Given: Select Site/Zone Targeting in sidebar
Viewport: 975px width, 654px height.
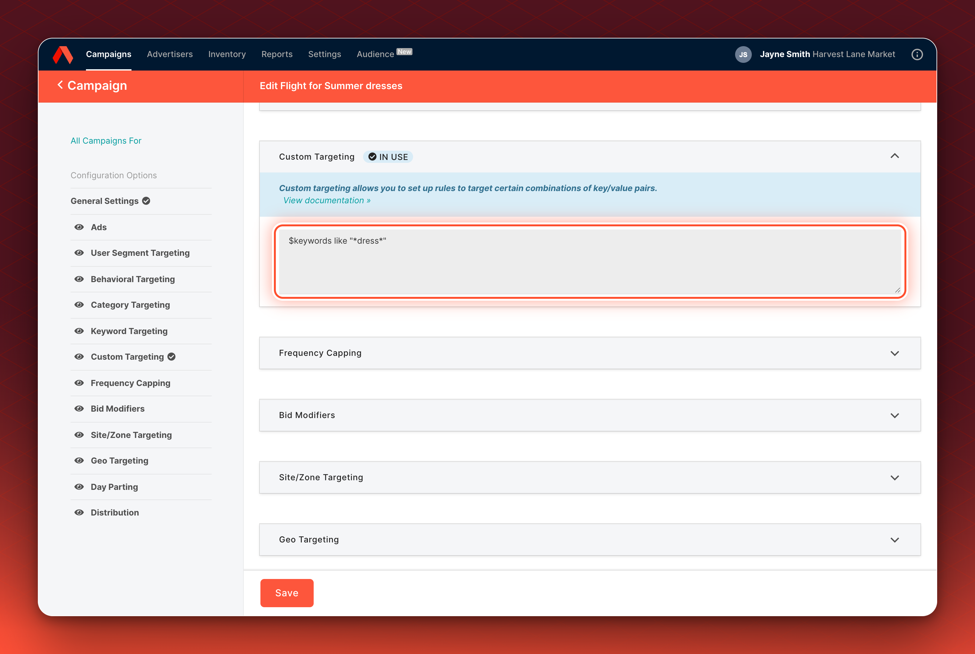Looking at the screenshot, I should [131, 435].
